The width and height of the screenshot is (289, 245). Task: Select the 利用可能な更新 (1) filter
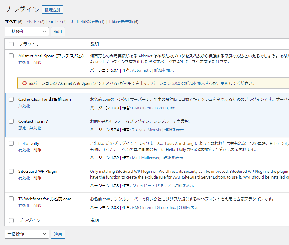point(88,22)
